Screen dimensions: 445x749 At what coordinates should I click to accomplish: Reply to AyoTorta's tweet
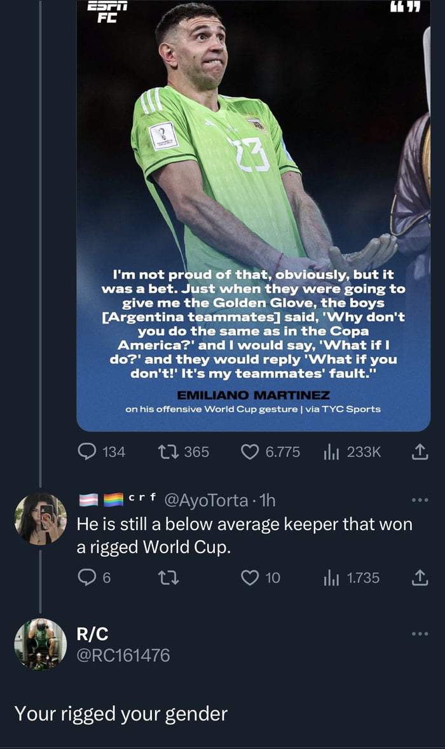click(x=86, y=578)
